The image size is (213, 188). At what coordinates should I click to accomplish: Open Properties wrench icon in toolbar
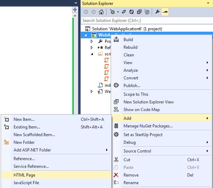[157, 12]
